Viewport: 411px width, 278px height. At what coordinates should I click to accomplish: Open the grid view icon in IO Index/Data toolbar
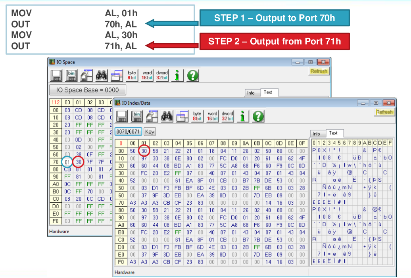(x=181, y=116)
